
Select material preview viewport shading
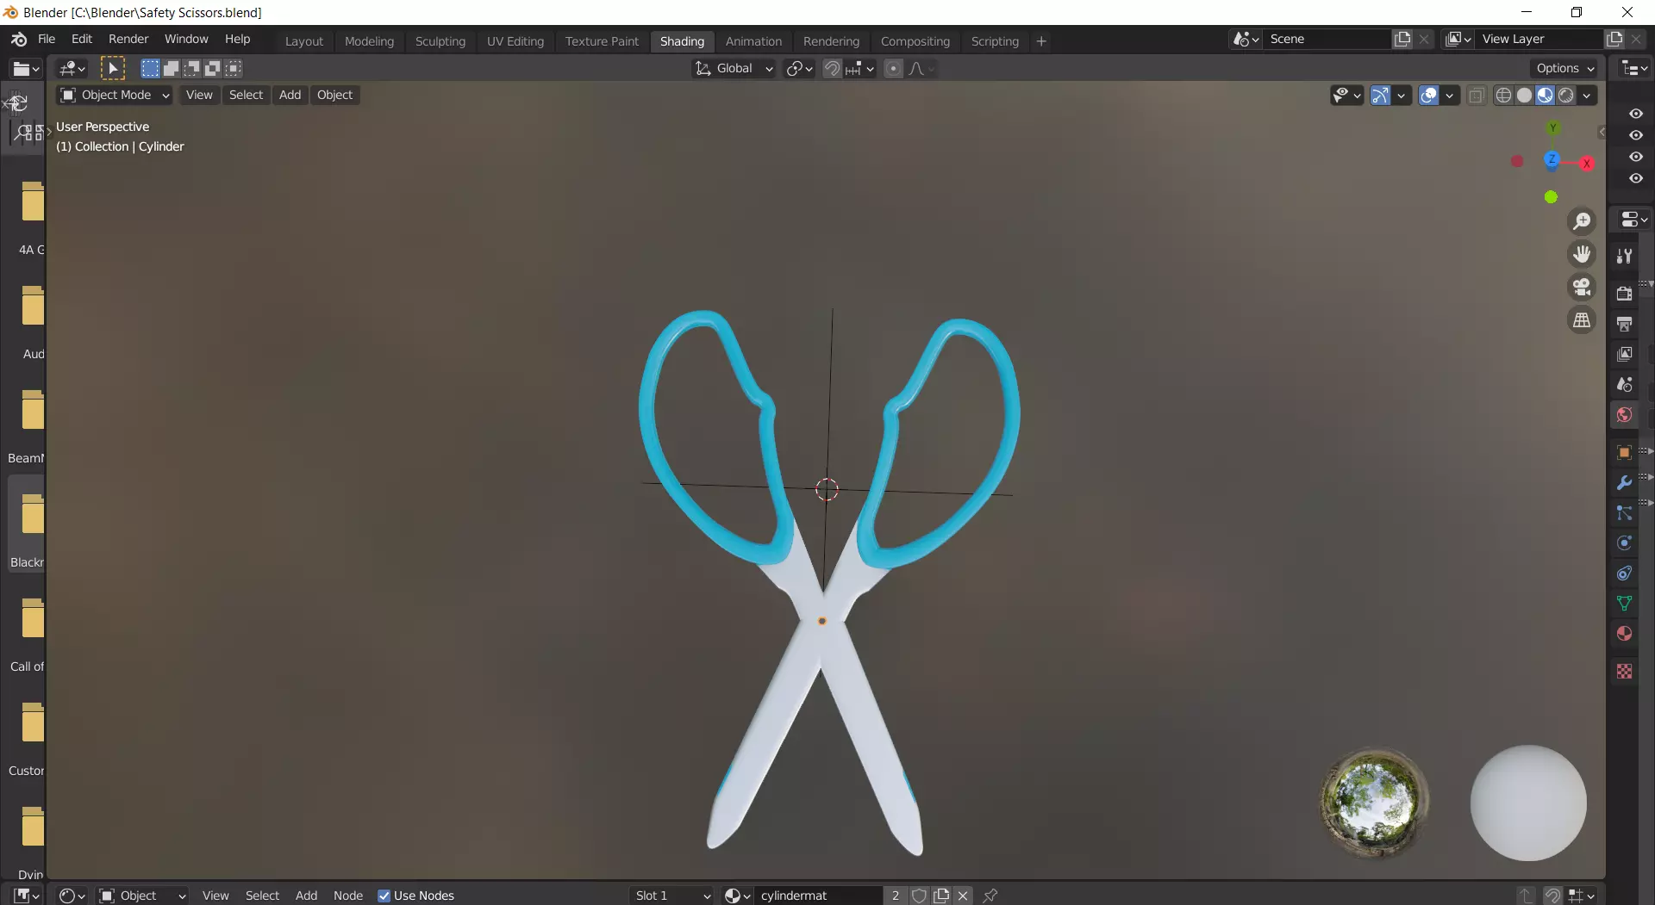(1546, 95)
